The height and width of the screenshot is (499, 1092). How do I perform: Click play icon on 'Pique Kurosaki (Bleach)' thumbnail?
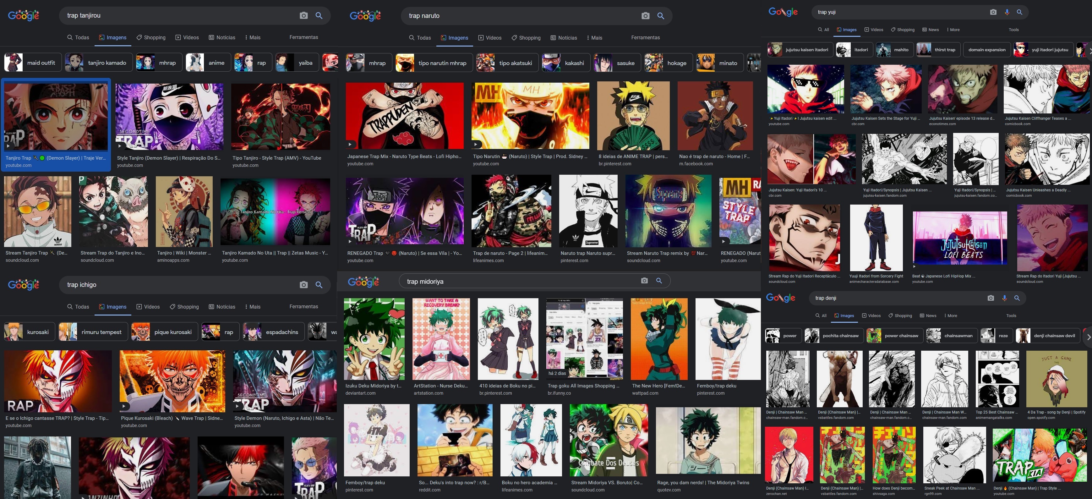click(124, 406)
